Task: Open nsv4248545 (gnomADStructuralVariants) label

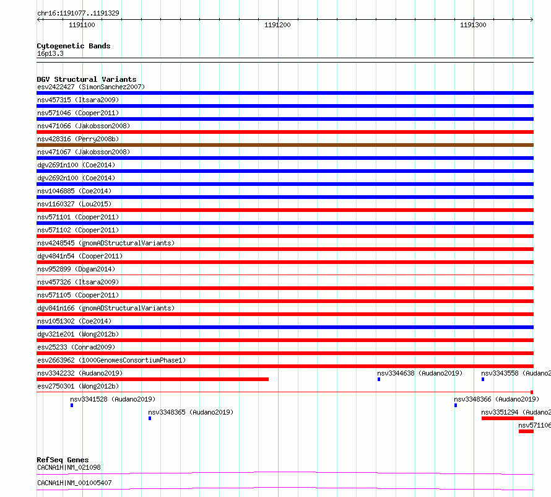Action: coord(106,243)
